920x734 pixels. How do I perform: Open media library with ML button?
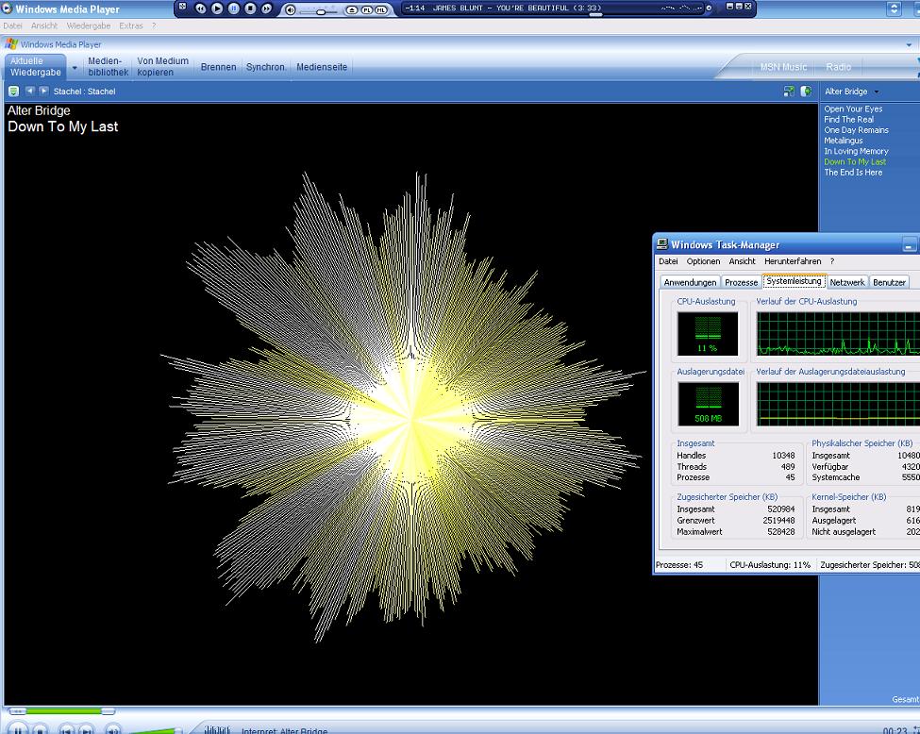pyautogui.click(x=381, y=10)
